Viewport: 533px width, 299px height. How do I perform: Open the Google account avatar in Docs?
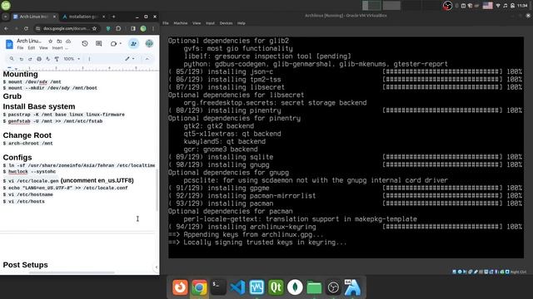pos(149,43)
